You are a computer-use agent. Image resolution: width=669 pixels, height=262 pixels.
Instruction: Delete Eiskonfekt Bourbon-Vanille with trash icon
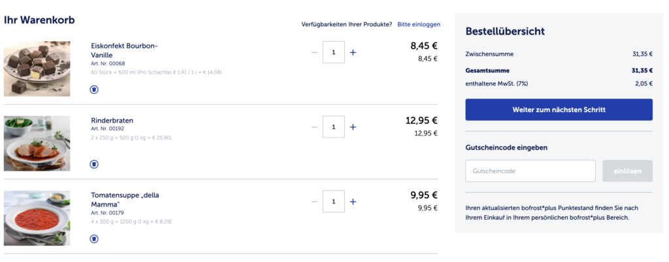click(94, 89)
